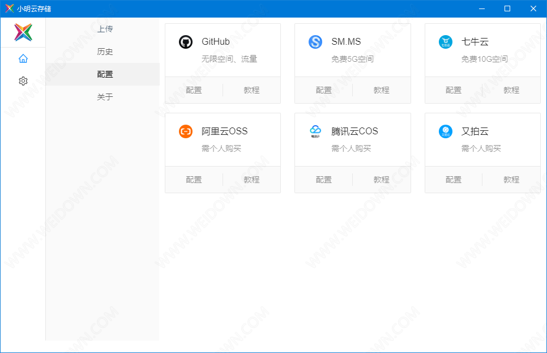This screenshot has height=353, width=547.
Task: Click the 腾讯云COS cloud logo icon
Action: point(315,131)
